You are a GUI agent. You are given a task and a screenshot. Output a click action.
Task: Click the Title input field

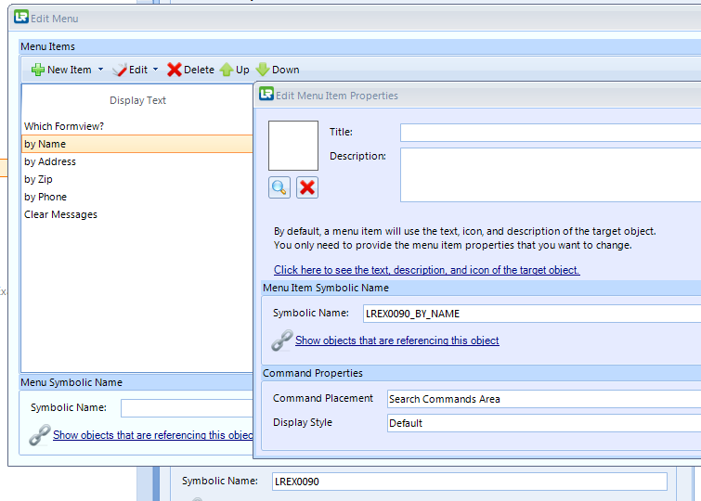(x=551, y=133)
